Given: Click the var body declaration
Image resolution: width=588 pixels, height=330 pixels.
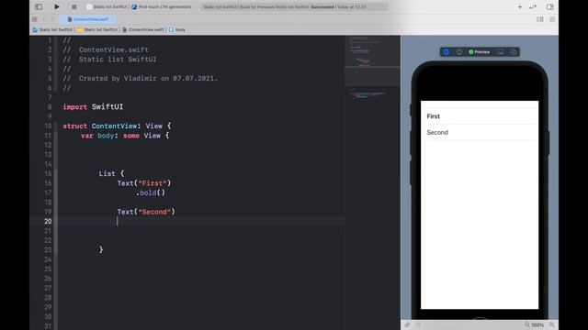Looking at the screenshot, I should coord(125,136).
